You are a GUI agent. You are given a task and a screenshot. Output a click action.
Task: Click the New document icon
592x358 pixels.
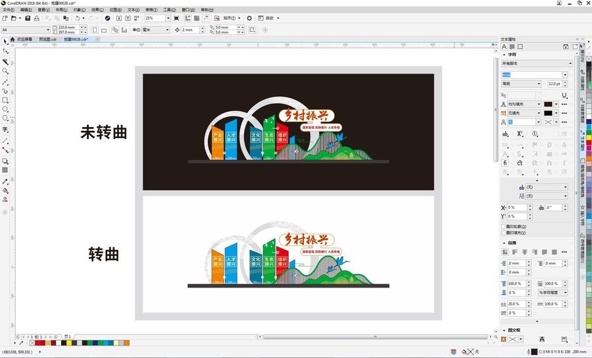(x=5, y=18)
